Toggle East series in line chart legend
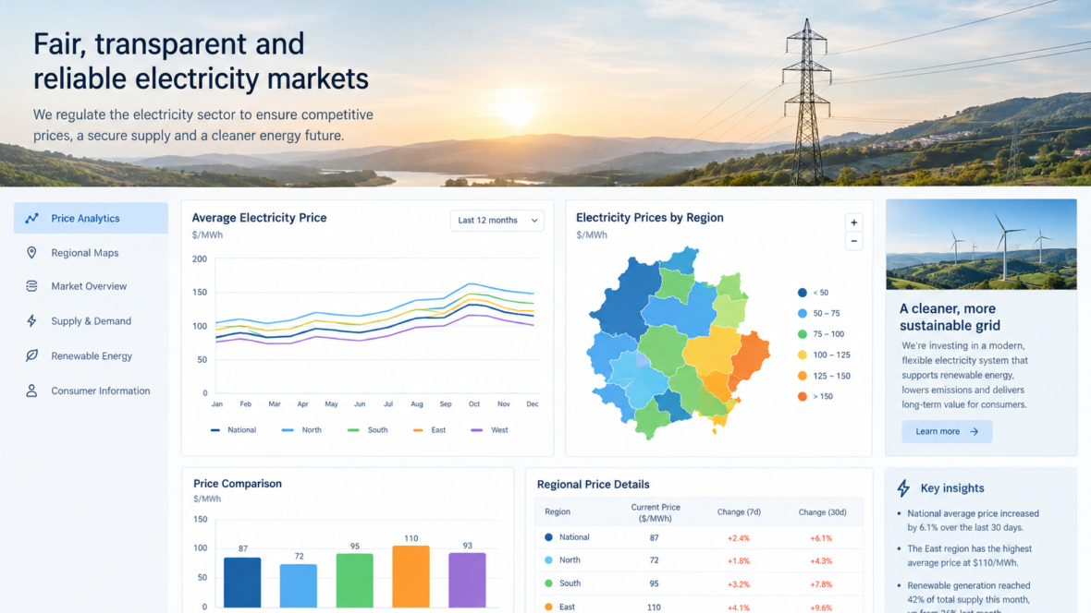The height and width of the screenshot is (613, 1091). [x=429, y=430]
